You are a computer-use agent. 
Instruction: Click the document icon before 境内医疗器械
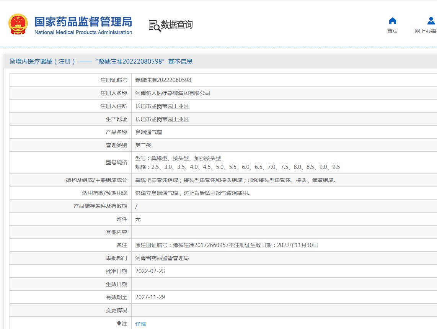coord(12,61)
